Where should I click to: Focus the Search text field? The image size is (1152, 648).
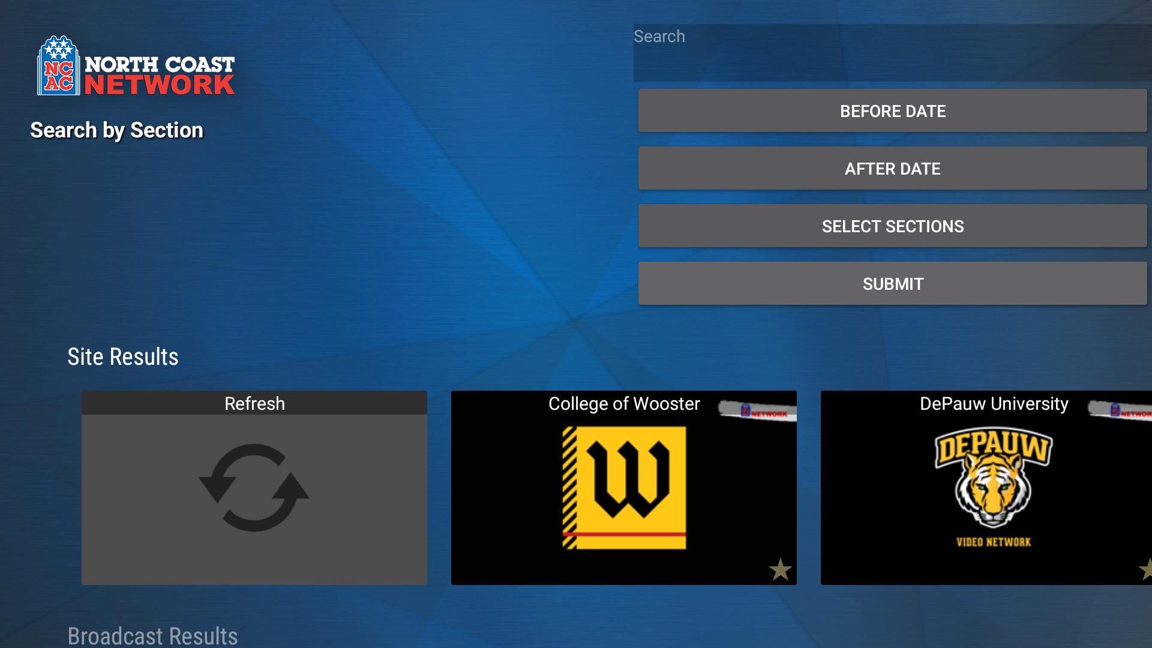click(892, 52)
